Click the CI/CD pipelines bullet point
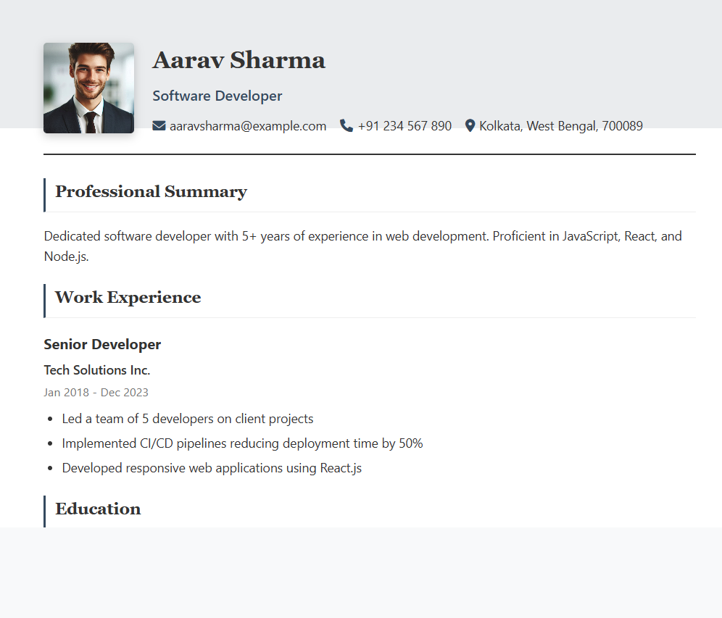 (x=242, y=443)
